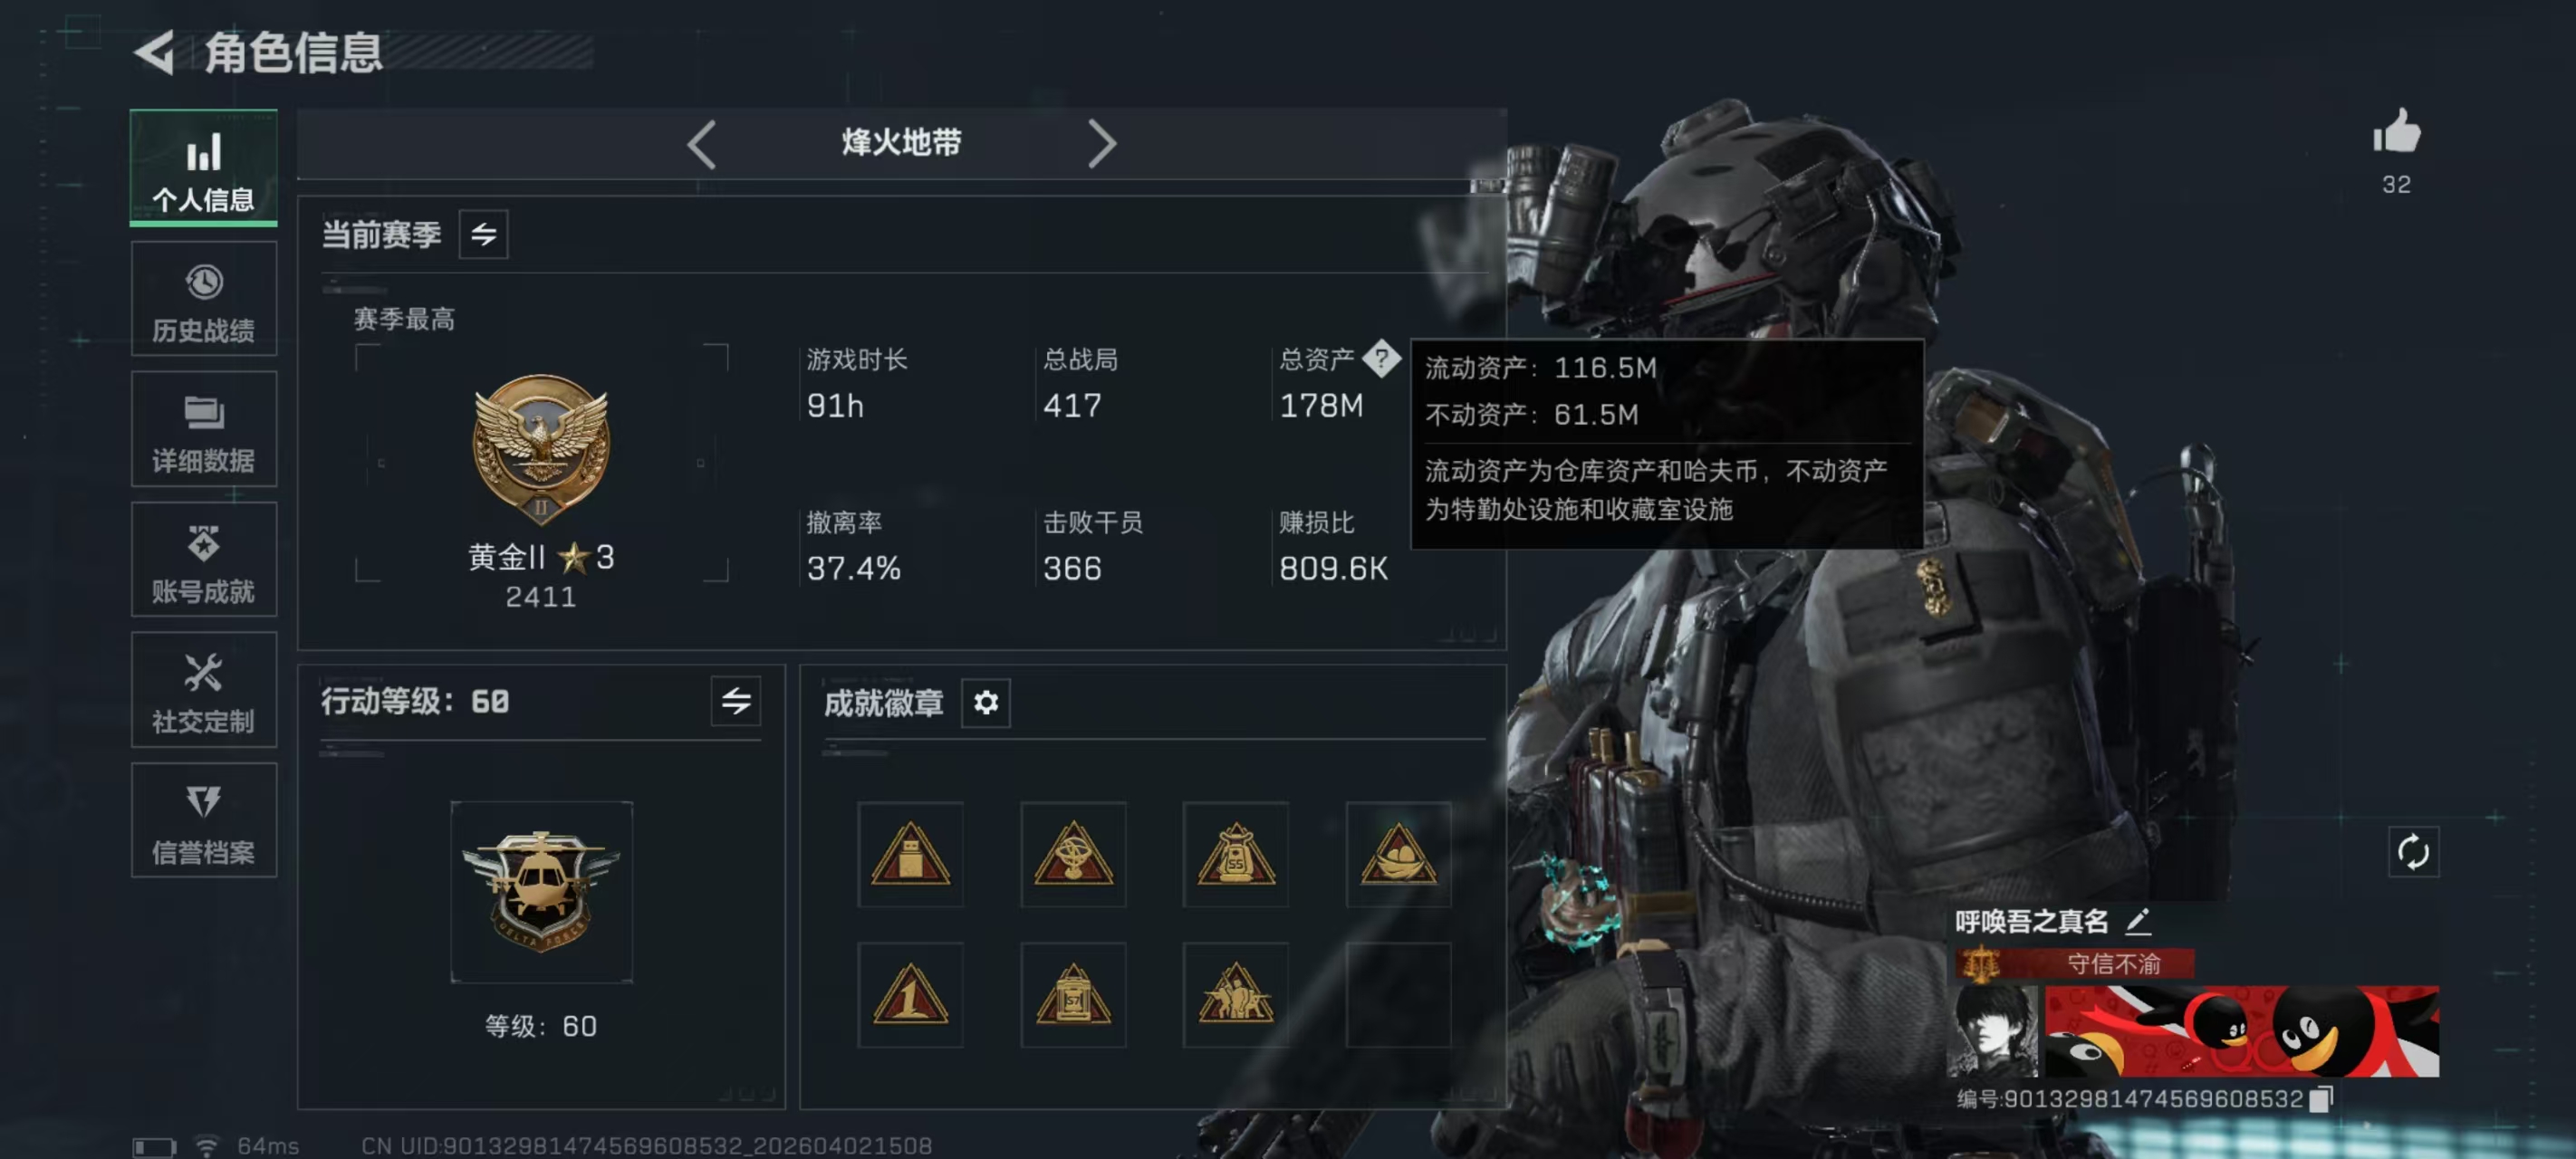Open the 历史战绩 tab
The width and height of the screenshot is (2576, 1159).
point(204,299)
